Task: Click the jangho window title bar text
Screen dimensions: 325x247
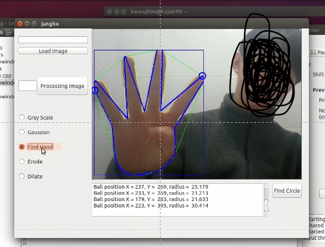Action: [50, 24]
